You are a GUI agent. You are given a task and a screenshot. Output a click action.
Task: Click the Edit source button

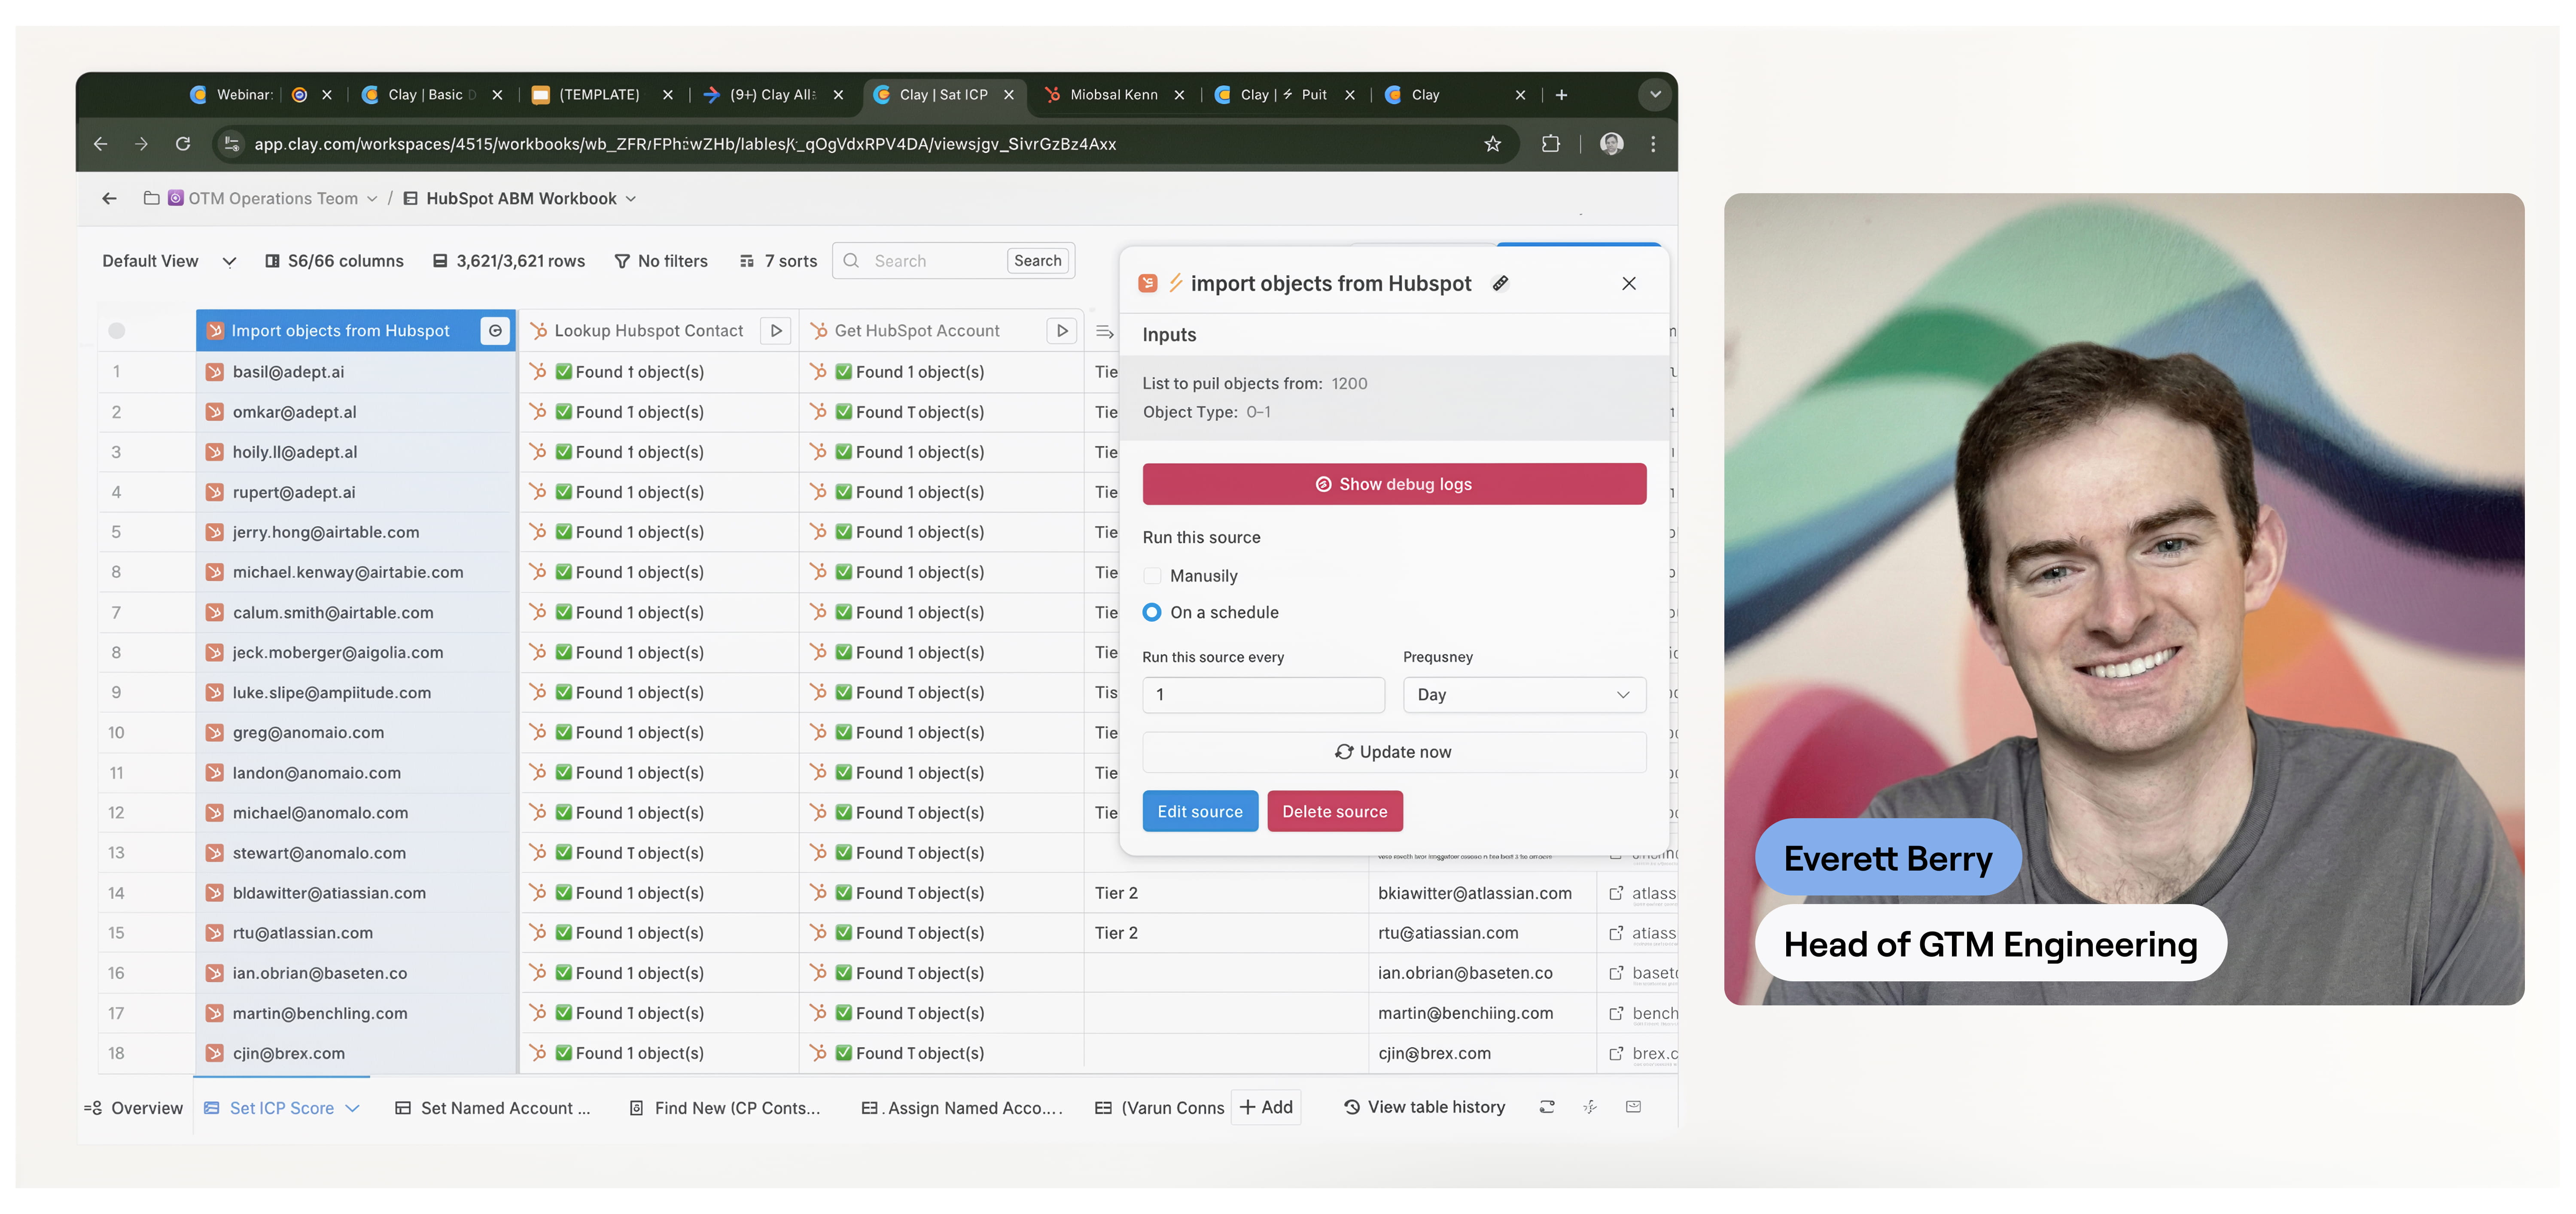(1199, 811)
